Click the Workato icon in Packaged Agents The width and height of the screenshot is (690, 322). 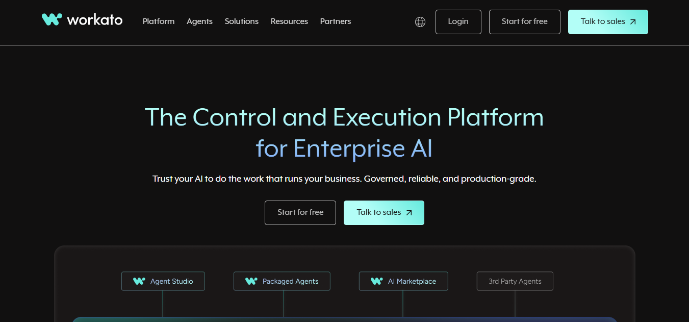[x=251, y=281]
